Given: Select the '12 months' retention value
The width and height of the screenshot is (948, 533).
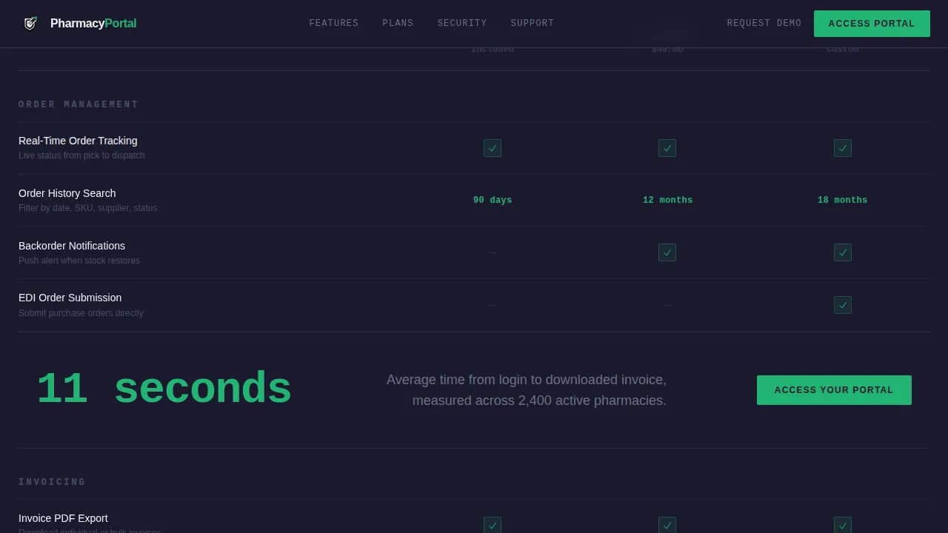Looking at the screenshot, I should click(x=667, y=200).
